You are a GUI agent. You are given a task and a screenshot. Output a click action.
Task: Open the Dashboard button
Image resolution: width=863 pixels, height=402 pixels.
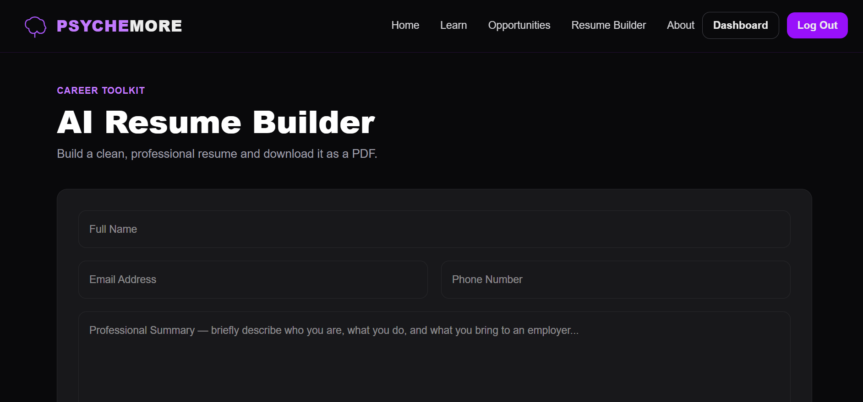pos(740,25)
